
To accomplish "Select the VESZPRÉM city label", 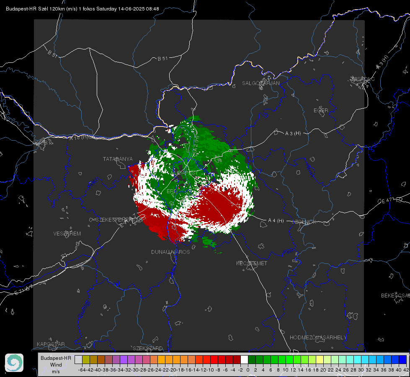I will click(67, 234).
